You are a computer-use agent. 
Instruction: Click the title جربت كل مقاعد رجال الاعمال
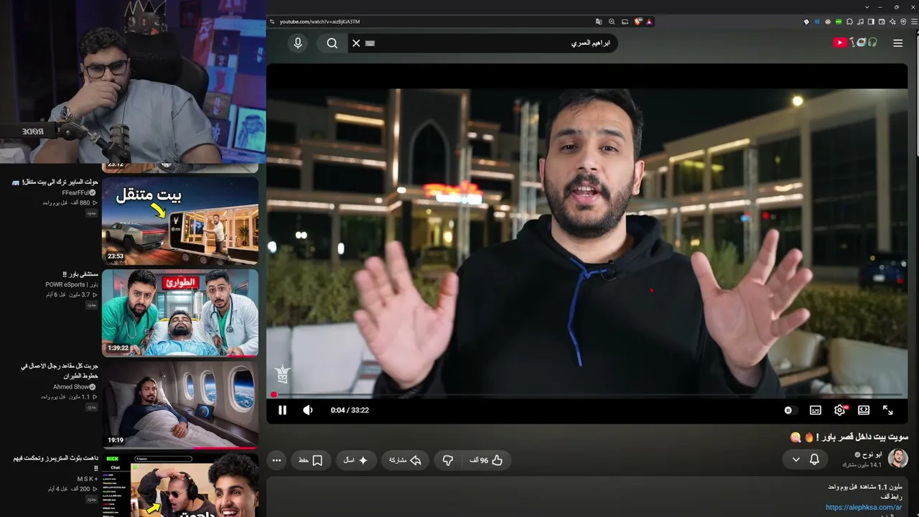coord(60,371)
